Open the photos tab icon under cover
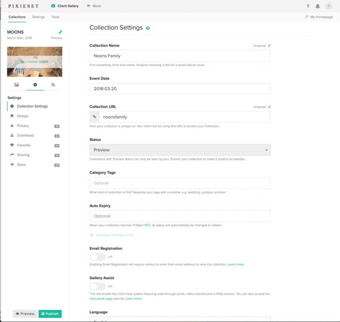 [x=17, y=85]
